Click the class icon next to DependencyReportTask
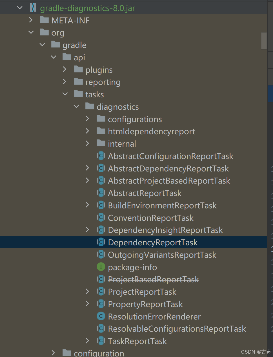The height and width of the screenshot is (357, 273). pyautogui.click(x=101, y=242)
